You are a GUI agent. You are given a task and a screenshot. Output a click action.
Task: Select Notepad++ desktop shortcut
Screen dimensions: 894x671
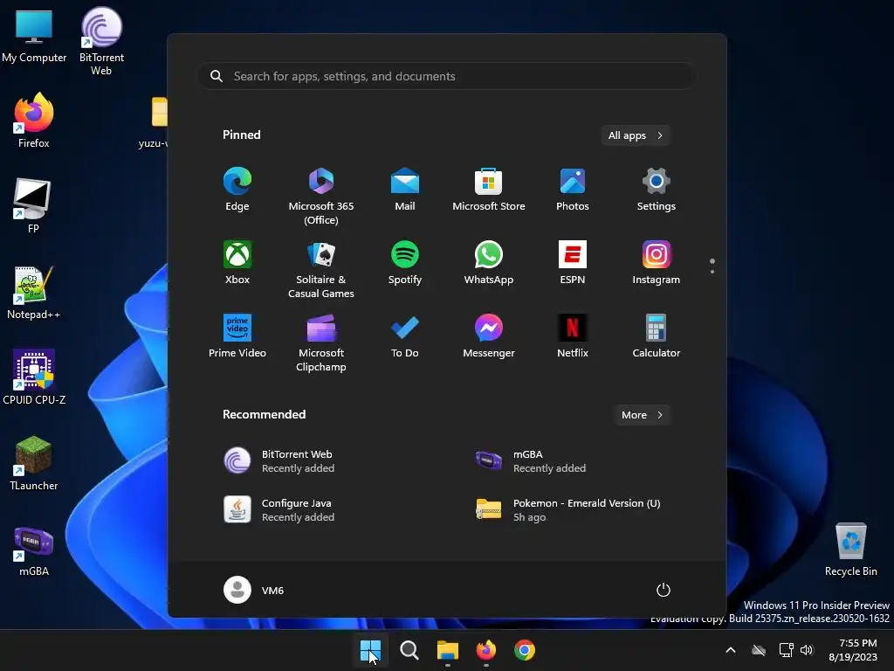(x=34, y=292)
